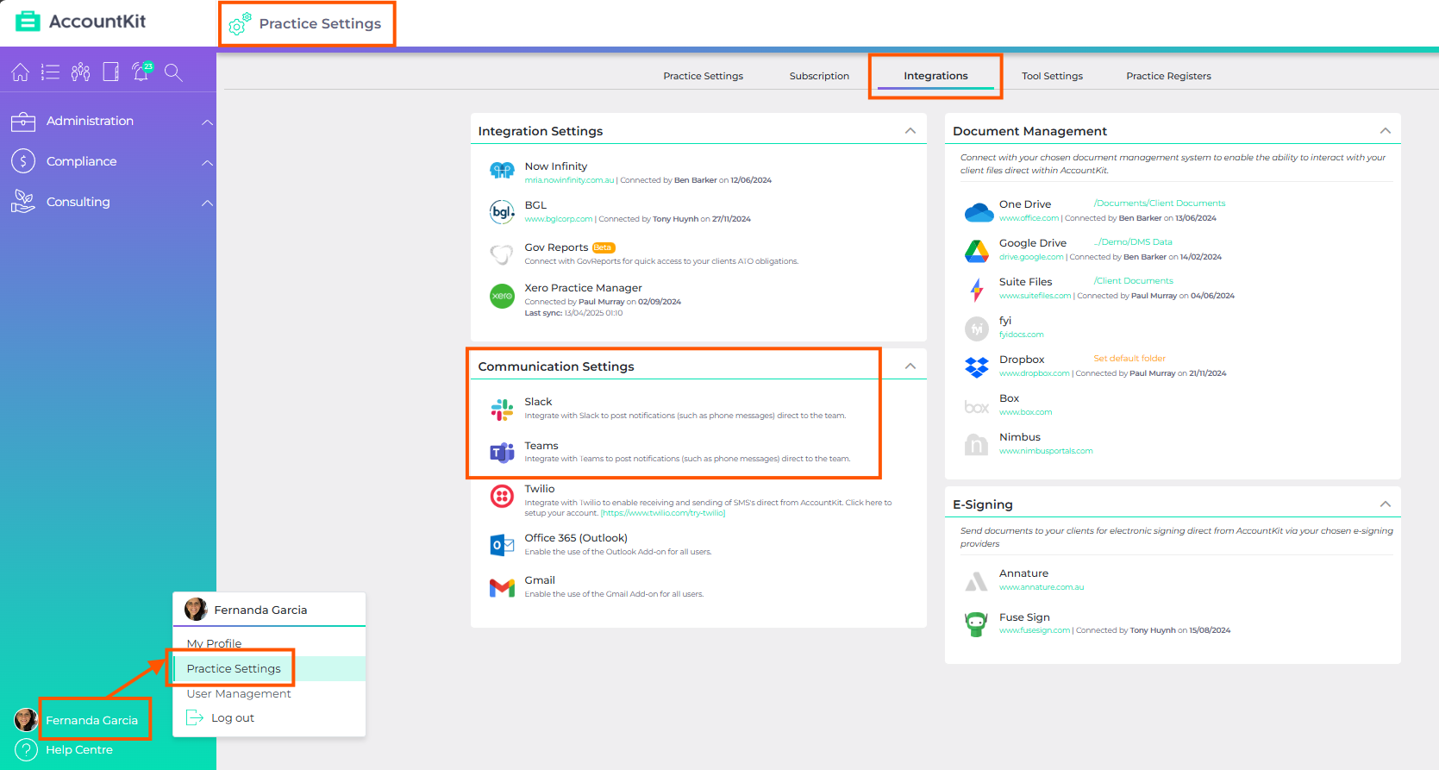Open the Fernanda Garcia user menu

91,720
